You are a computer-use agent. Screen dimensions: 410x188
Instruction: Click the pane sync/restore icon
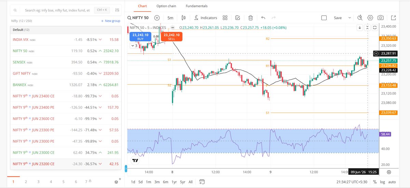375,27
